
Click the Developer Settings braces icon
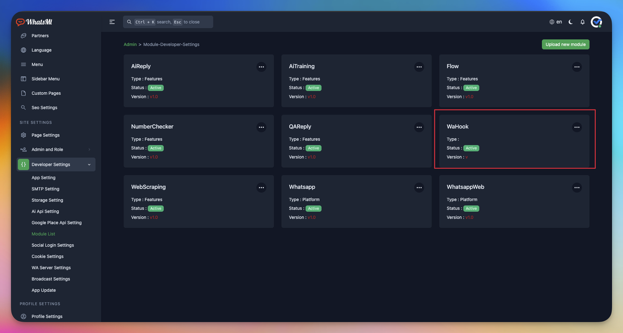23,164
